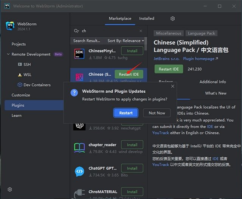Click the IDE link in the Chinese description
The height and width of the screenshot is (199, 242).
tap(216, 158)
